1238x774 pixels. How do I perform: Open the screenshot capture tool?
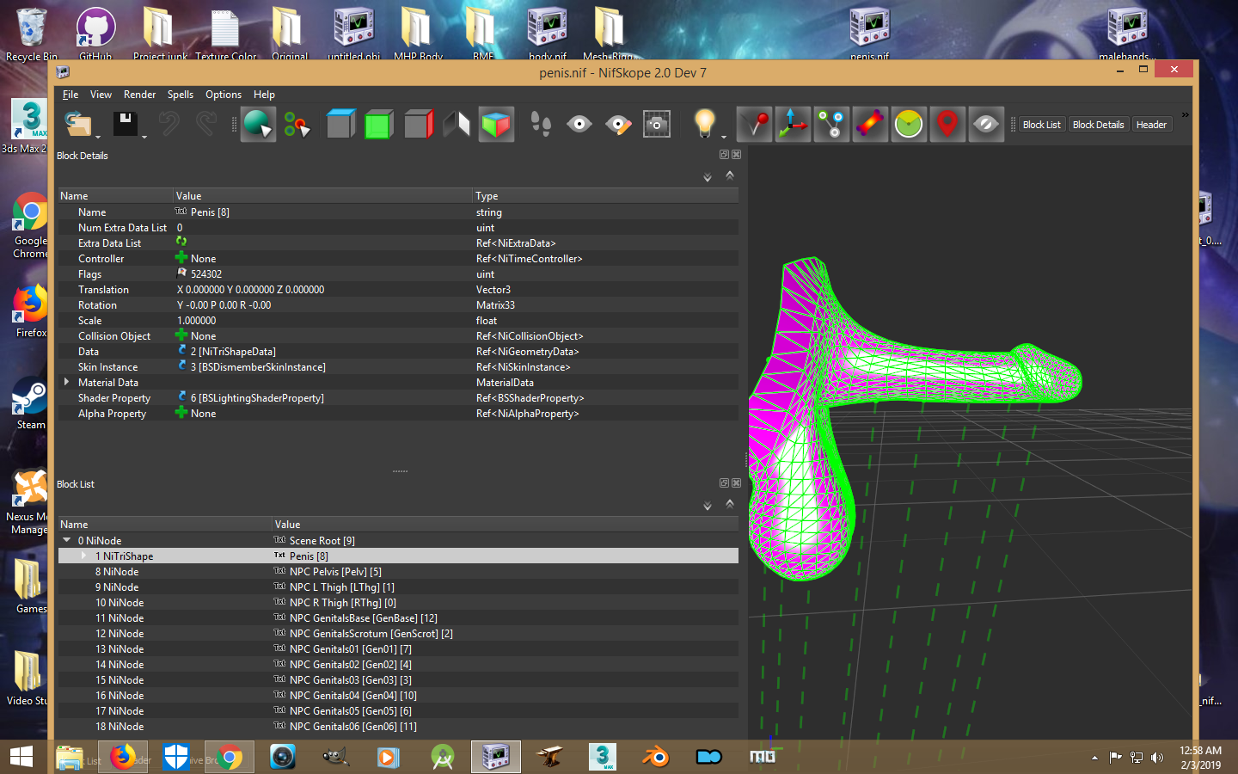point(656,124)
